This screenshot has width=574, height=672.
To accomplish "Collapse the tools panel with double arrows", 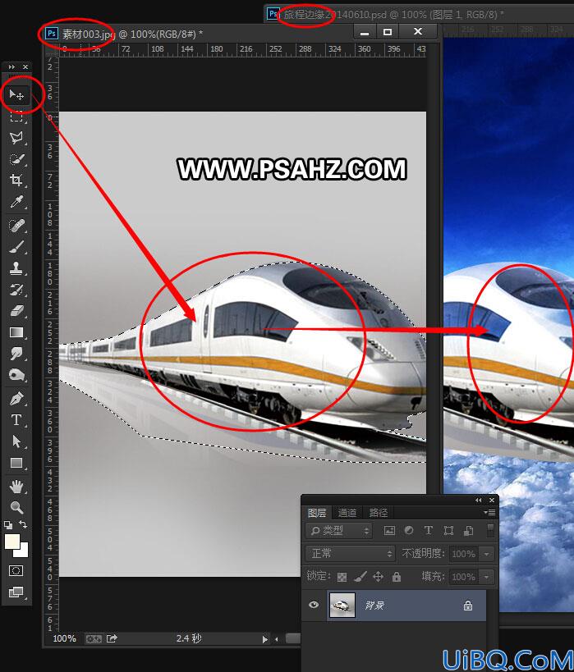I will (x=11, y=66).
